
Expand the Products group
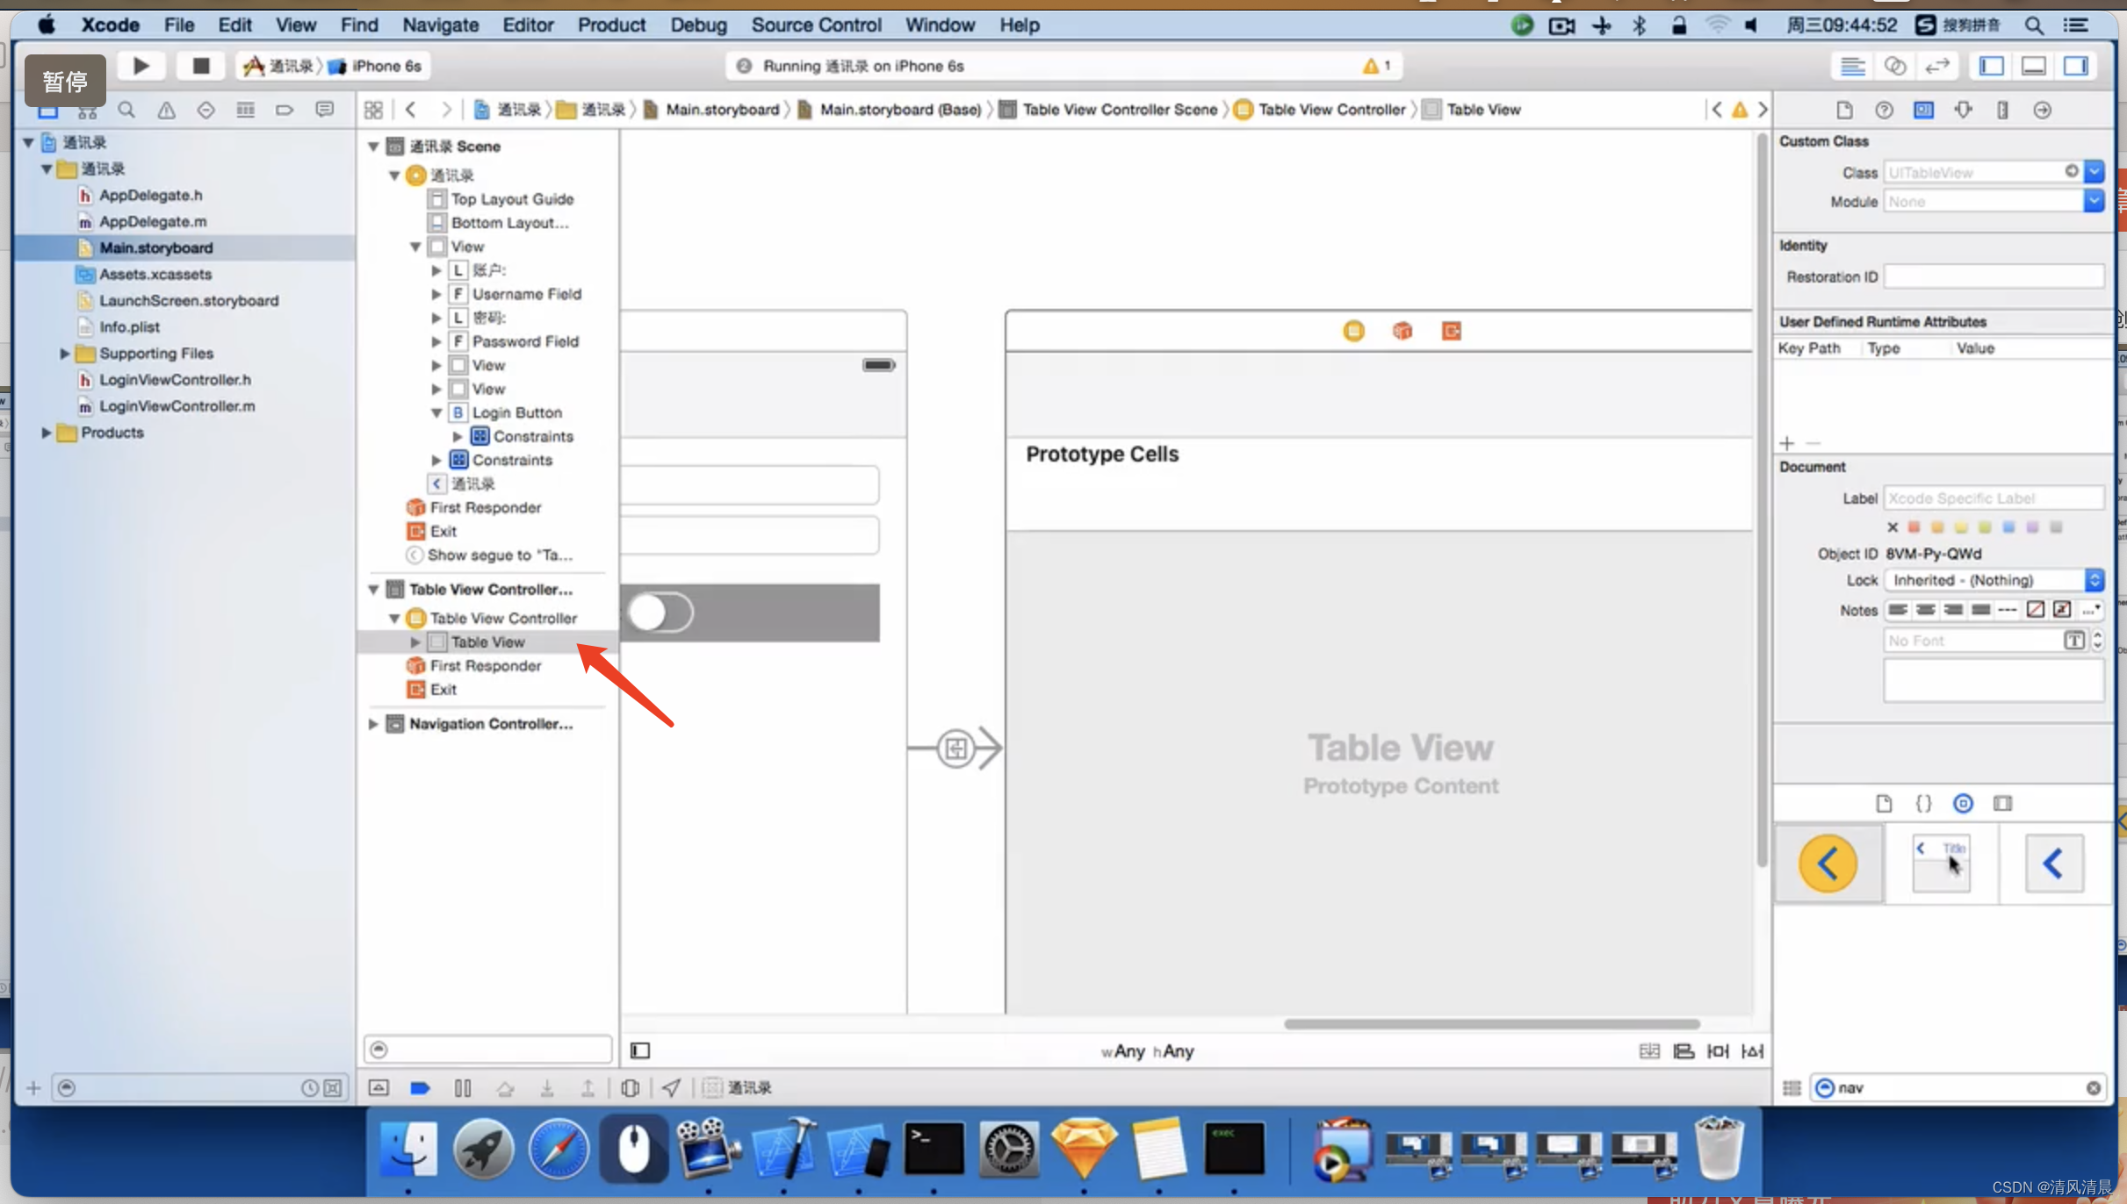(x=46, y=433)
